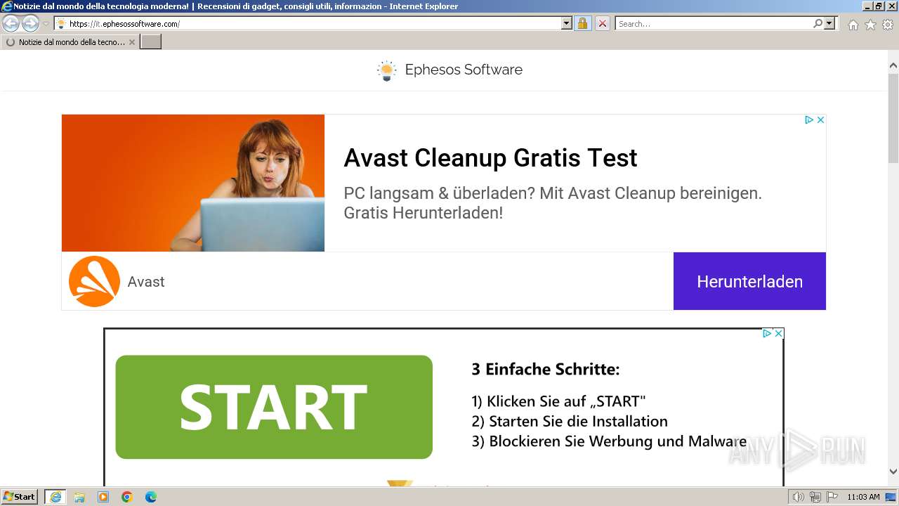
Task: Click the Stop loading X button
Action: 603,23
